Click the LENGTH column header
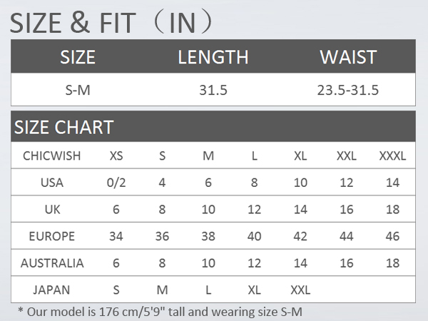The width and height of the screenshot is (428, 321). point(213,57)
